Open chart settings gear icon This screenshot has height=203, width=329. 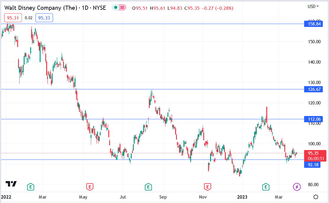(316, 197)
